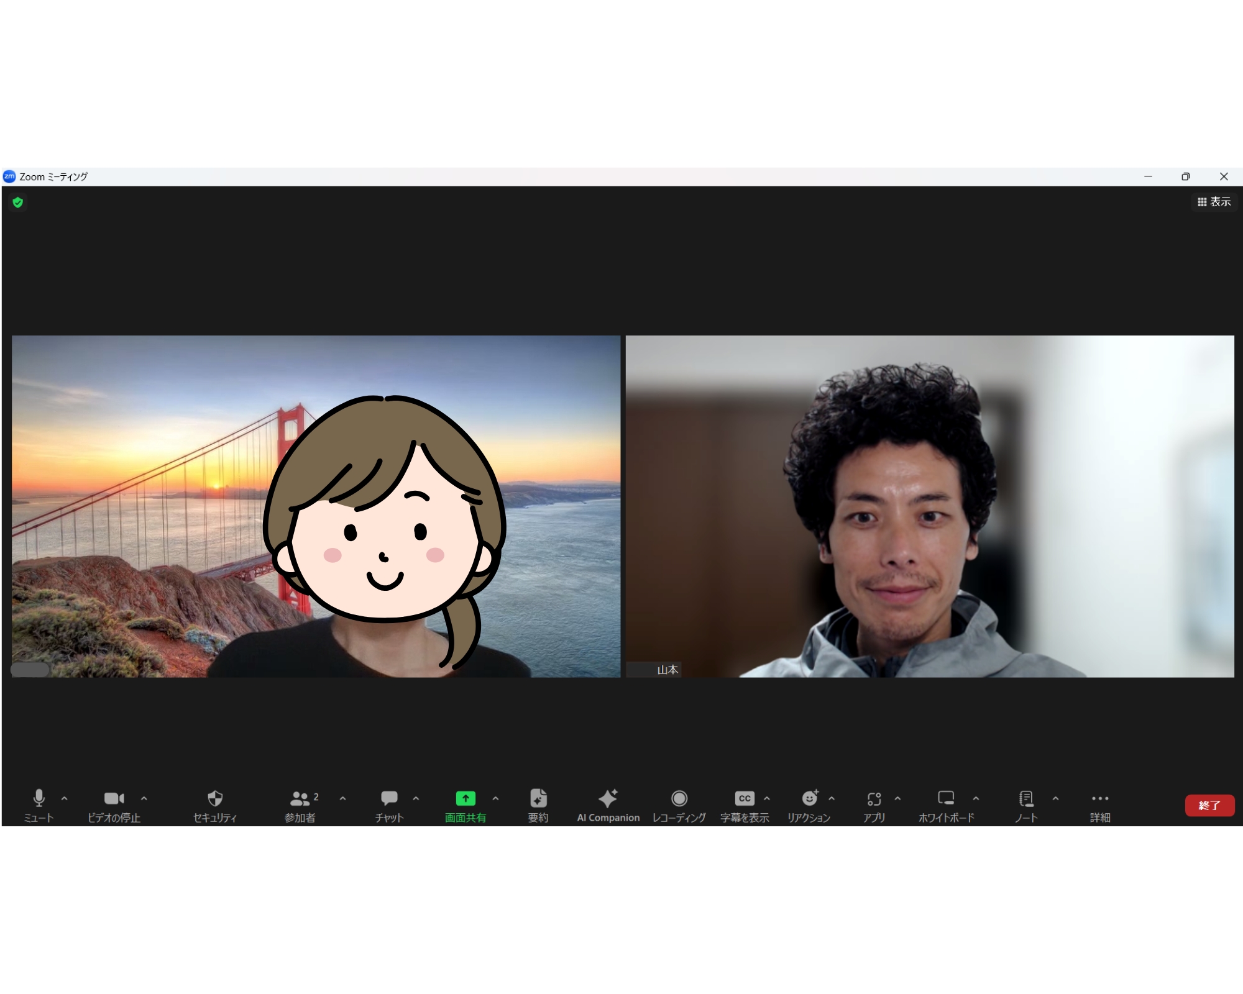Show captions via CC icon

pos(744,799)
